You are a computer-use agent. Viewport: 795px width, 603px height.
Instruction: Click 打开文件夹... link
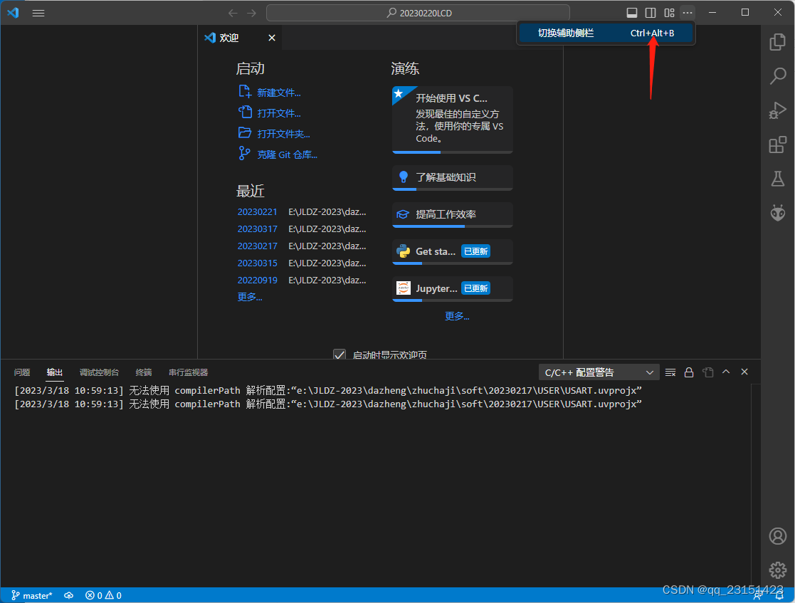pyautogui.click(x=283, y=134)
